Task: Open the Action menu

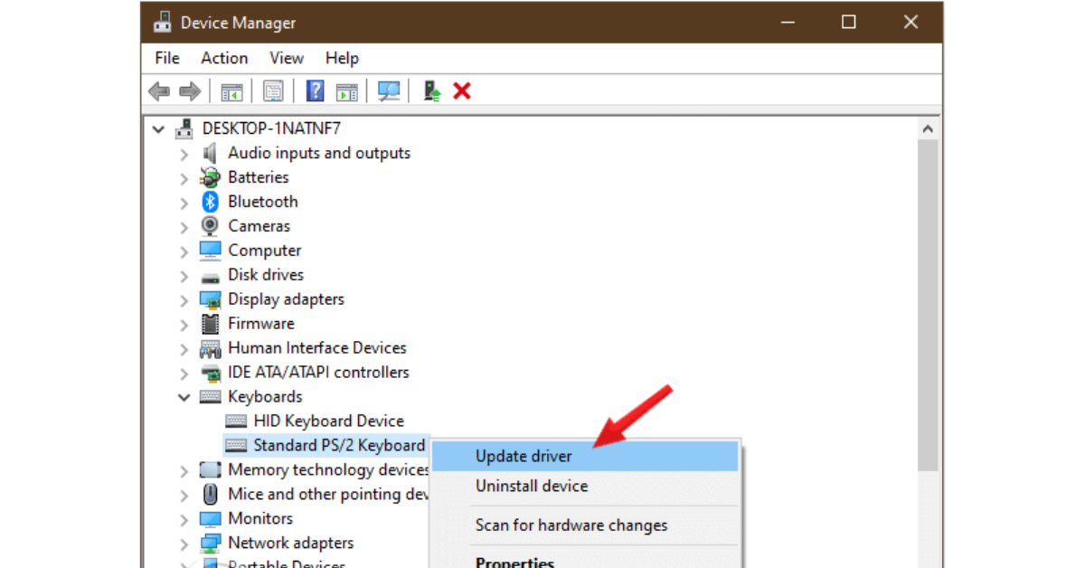Action: [x=224, y=58]
